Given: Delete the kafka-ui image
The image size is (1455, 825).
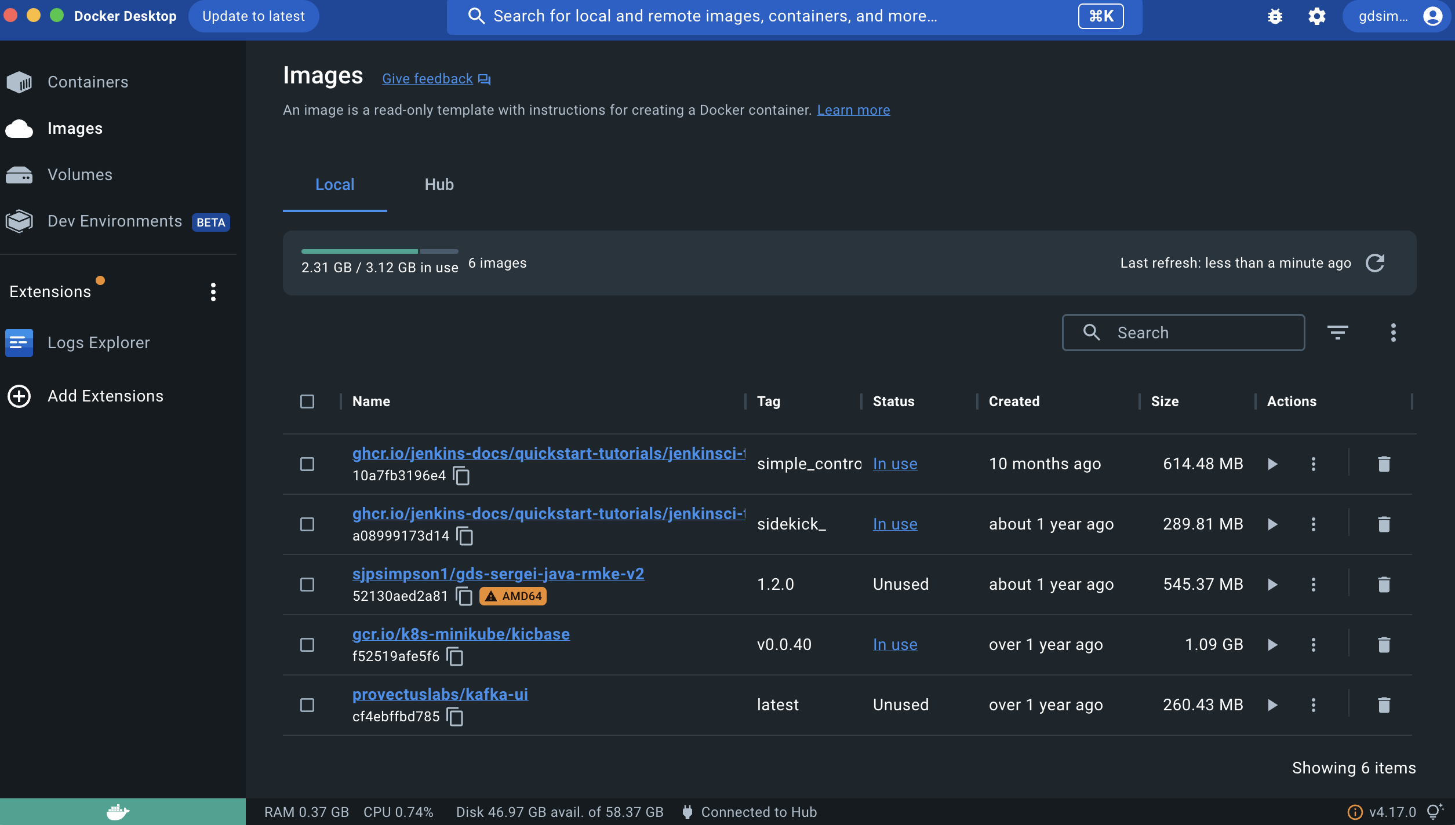Looking at the screenshot, I should click(1384, 705).
